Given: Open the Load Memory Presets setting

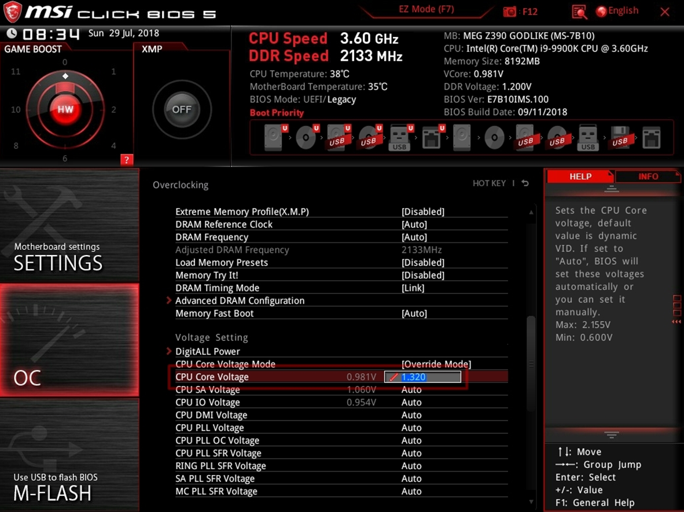Looking at the screenshot, I should (x=341, y=263).
